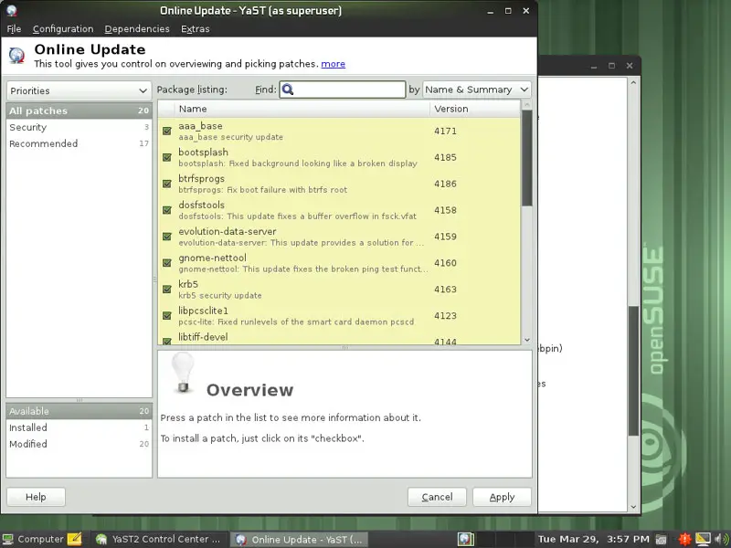Image resolution: width=731 pixels, height=548 pixels.
Task: Switch to YaST2 Control Center taskbar window
Action: click(x=158, y=539)
